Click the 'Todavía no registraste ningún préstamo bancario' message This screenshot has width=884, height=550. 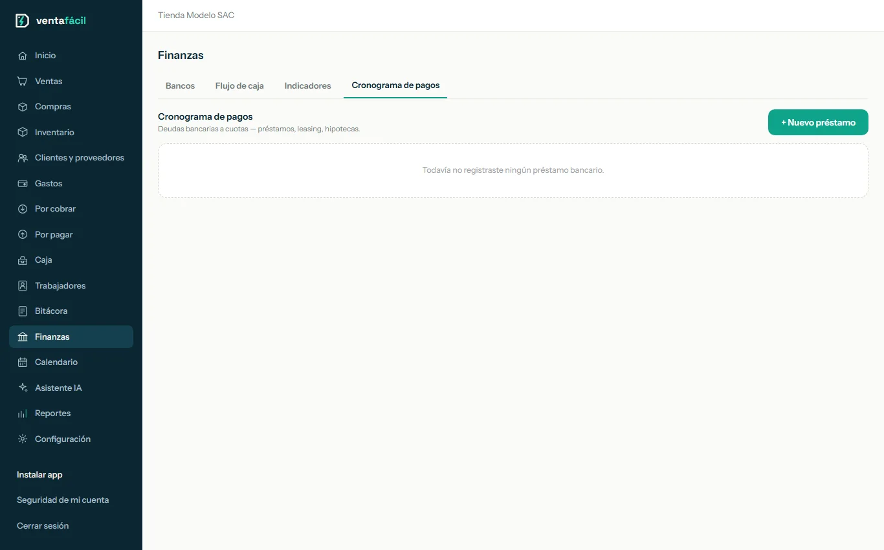tap(513, 170)
